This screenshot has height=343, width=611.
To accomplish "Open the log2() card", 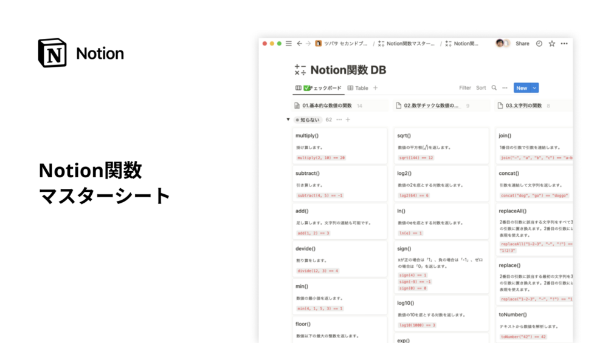I will coord(441,184).
